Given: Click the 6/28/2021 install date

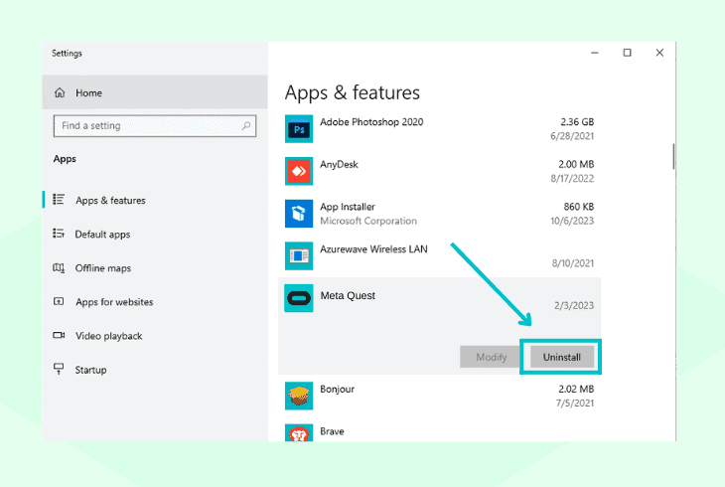Looking at the screenshot, I should [572, 136].
